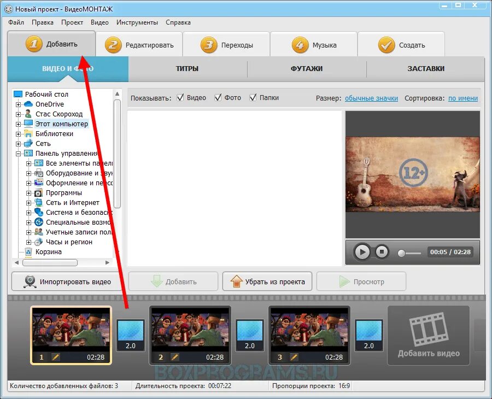Click the player seek slider handle
This screenshot has height=399, width=492.
[401, 253]
